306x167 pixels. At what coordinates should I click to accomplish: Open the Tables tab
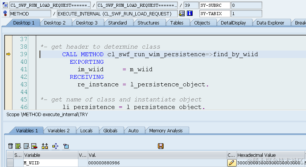177,23
